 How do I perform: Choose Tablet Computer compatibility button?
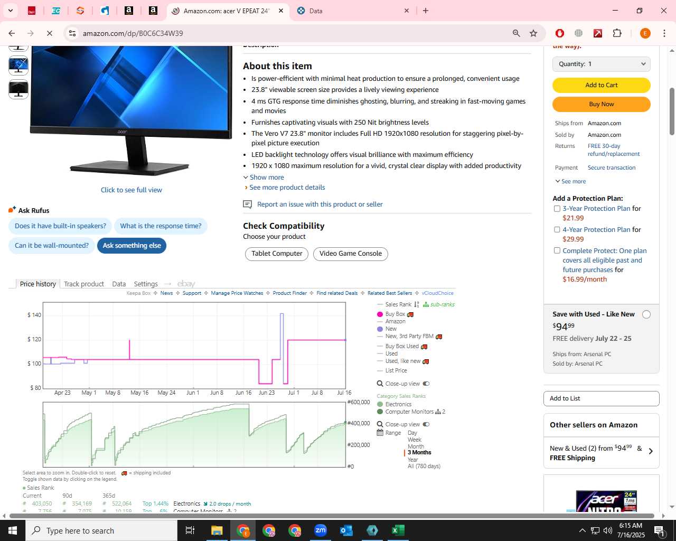pyautogui.click(x=277, y=254)
